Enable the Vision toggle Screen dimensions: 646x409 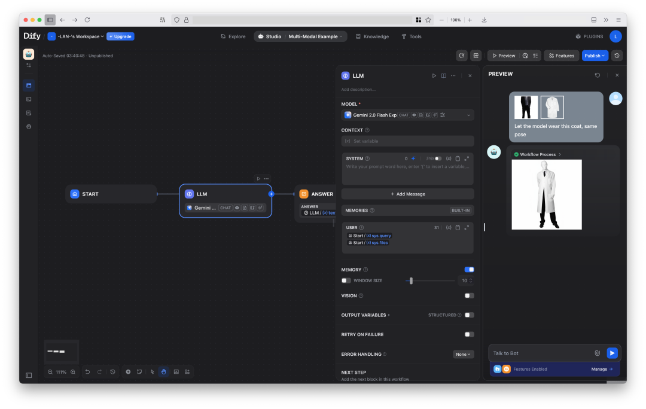click(470, 295)
